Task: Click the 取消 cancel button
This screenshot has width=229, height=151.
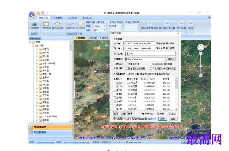Action: tap(173, 119)
